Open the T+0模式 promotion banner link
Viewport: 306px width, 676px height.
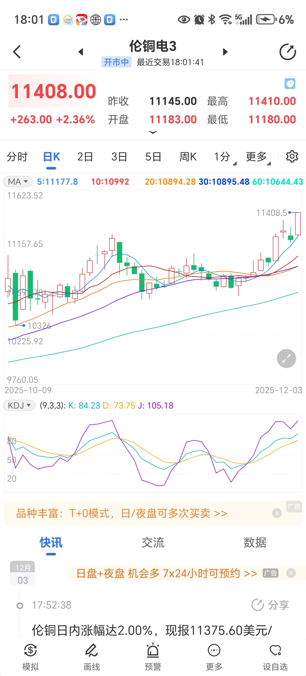click(x=122, y=513)
